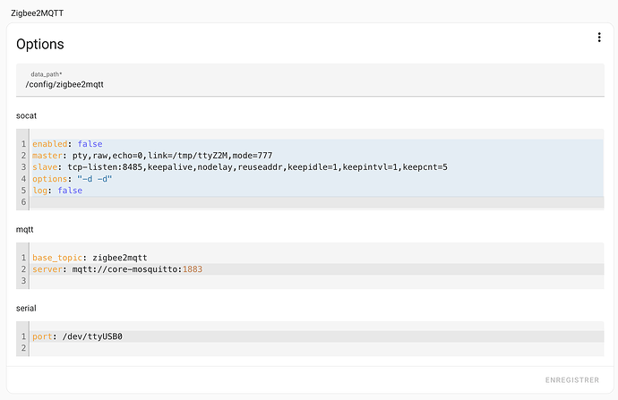
Task: Click the socat 'options: "-d -d"' line
Action: 317,179
